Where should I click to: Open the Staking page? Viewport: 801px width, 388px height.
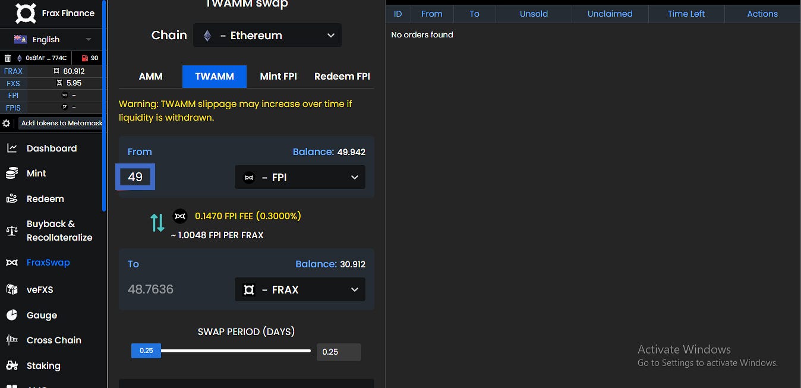click(x=43, y=366)
